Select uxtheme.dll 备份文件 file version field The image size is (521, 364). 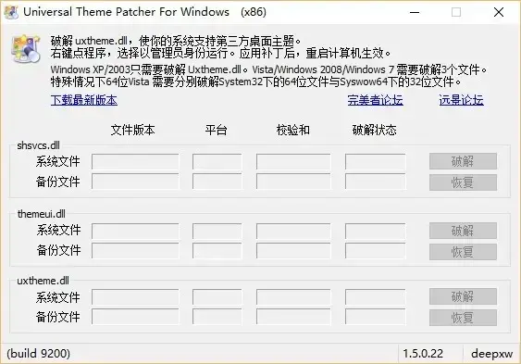[135, 317]
